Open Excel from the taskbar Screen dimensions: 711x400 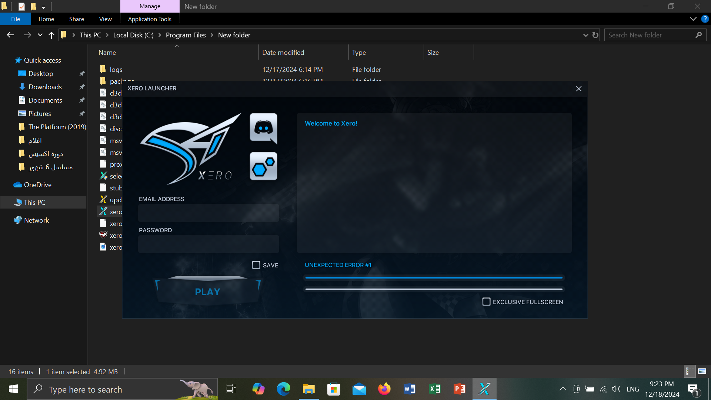click(x=434, y=389)
